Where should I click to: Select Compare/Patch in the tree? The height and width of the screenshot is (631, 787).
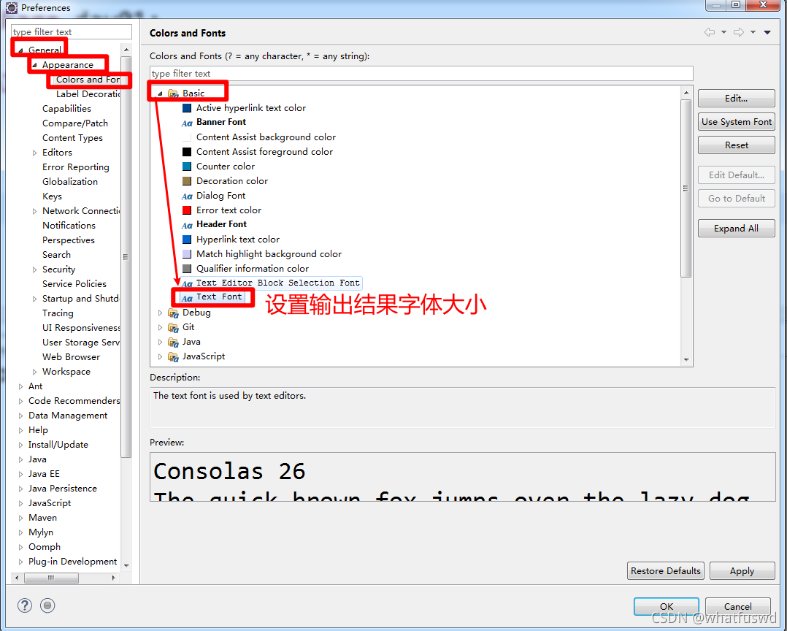tap(75, 123)
